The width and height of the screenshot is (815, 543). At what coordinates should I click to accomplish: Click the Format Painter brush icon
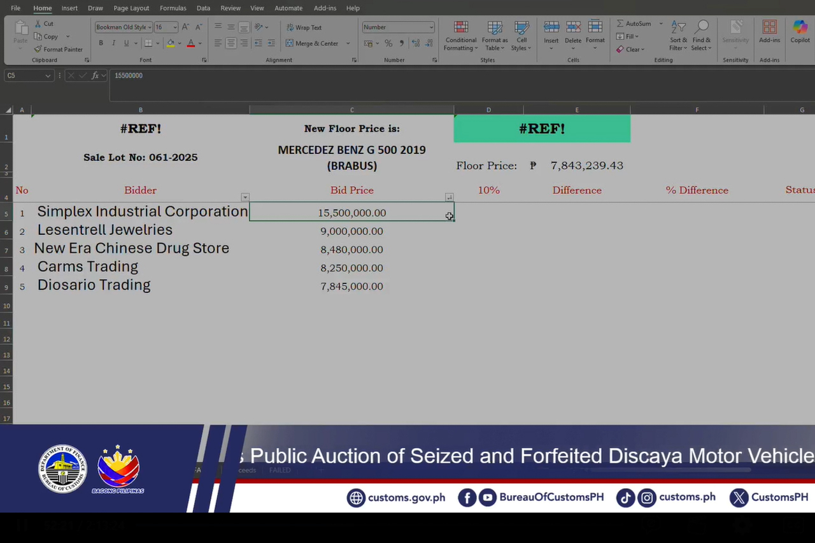tap(38, 49)
